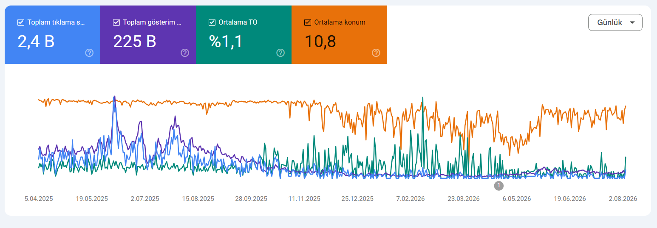This screenshot has width=657, height=228.
Task: Click the 11.11.2025 axis date label
Action: point(304,199)
